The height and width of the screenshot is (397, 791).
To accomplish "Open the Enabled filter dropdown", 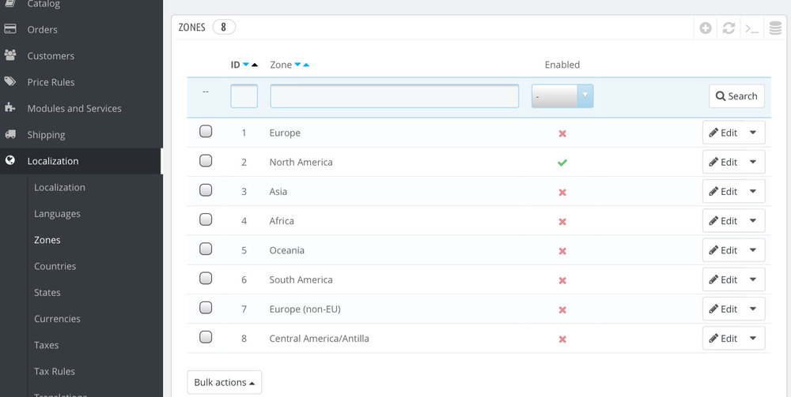I will click(x=562, y=96).
